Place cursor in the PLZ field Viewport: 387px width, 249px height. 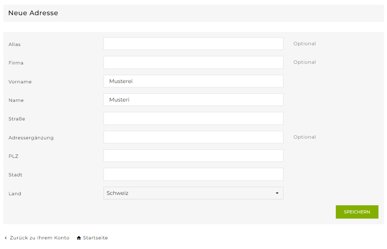[x=193, y=156]
